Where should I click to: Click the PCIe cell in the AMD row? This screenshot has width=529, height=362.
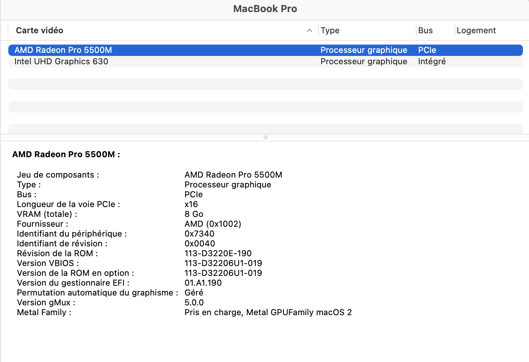pos(427,50)
